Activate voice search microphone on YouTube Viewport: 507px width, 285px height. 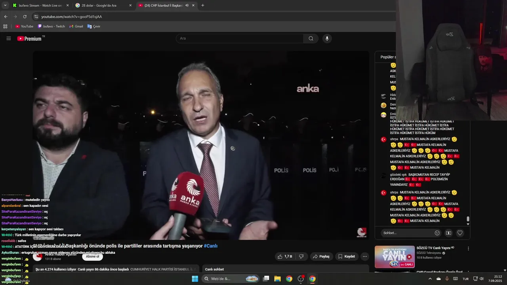(327, 38)
